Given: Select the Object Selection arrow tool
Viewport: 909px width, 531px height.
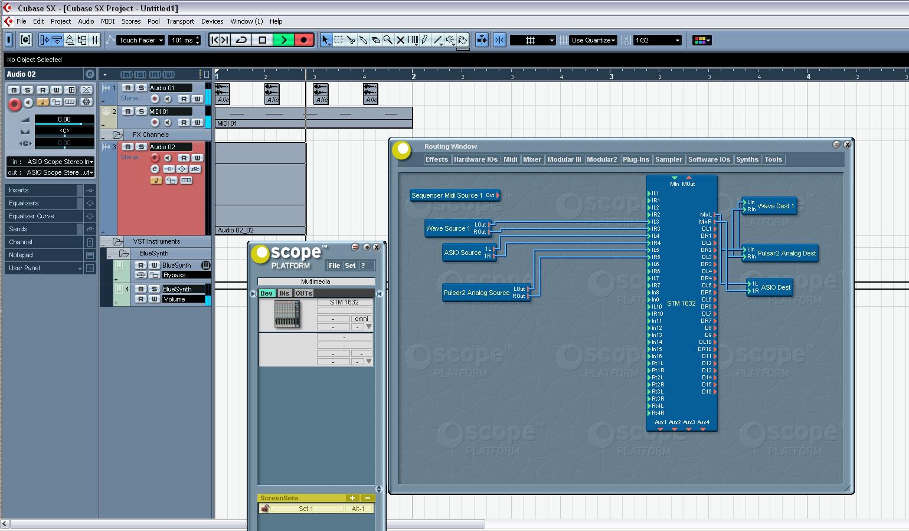Looking at the screenshot, I should (326, 40).
